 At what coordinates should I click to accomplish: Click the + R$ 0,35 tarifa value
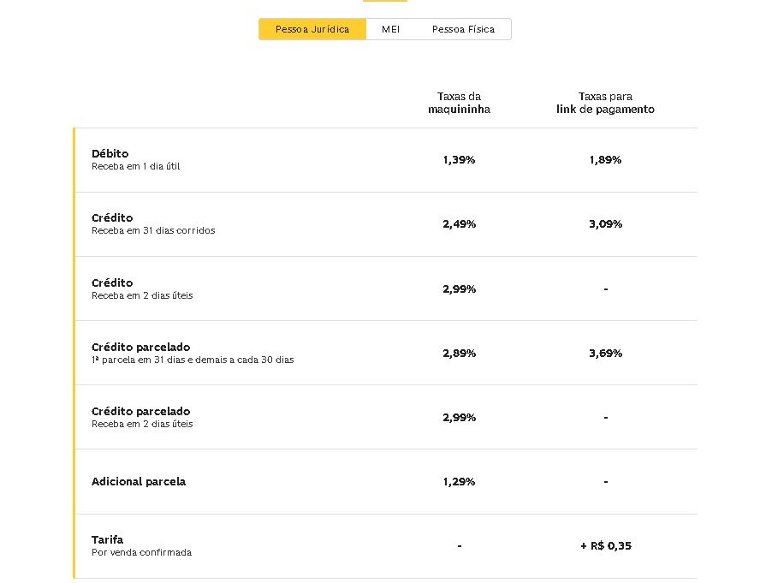[x=606, y=546]
